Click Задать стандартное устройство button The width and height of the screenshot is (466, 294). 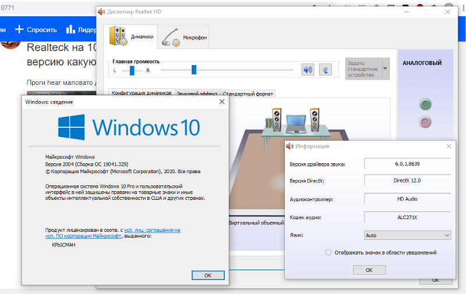(x=363, y=69)
